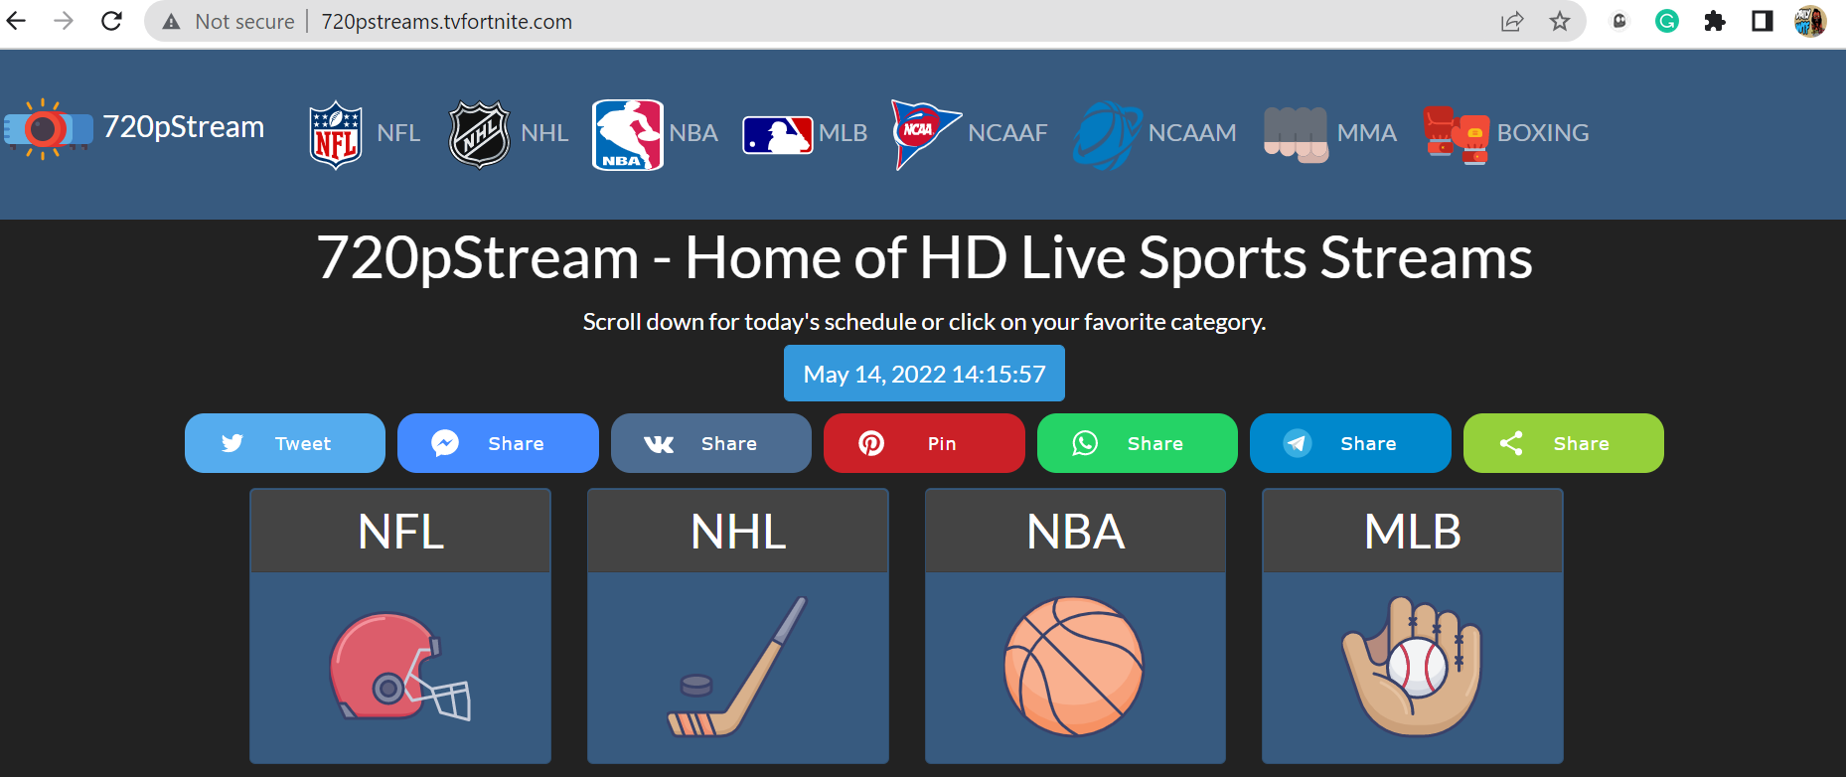Share via the VK Share button
Screen dimensions: 1846x777
711,443
